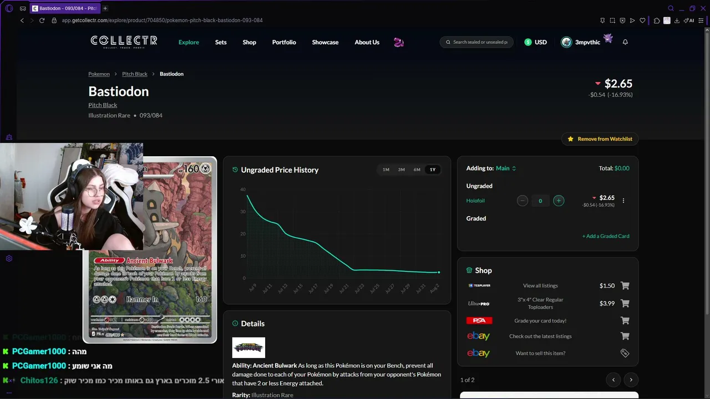
Task: Go to the Shop menu item
Action: click(250, 42)
